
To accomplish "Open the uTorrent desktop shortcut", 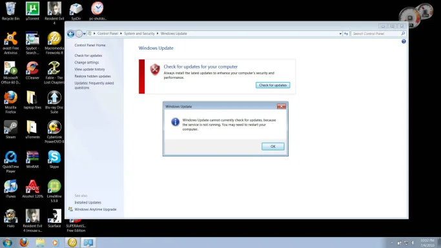I will click(x=32, y=11).
